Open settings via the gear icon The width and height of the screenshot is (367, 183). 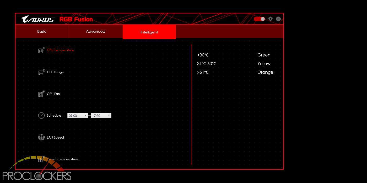(x=271, y=19)
